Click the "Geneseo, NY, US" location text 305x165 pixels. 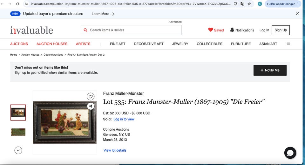coord(116,134)
